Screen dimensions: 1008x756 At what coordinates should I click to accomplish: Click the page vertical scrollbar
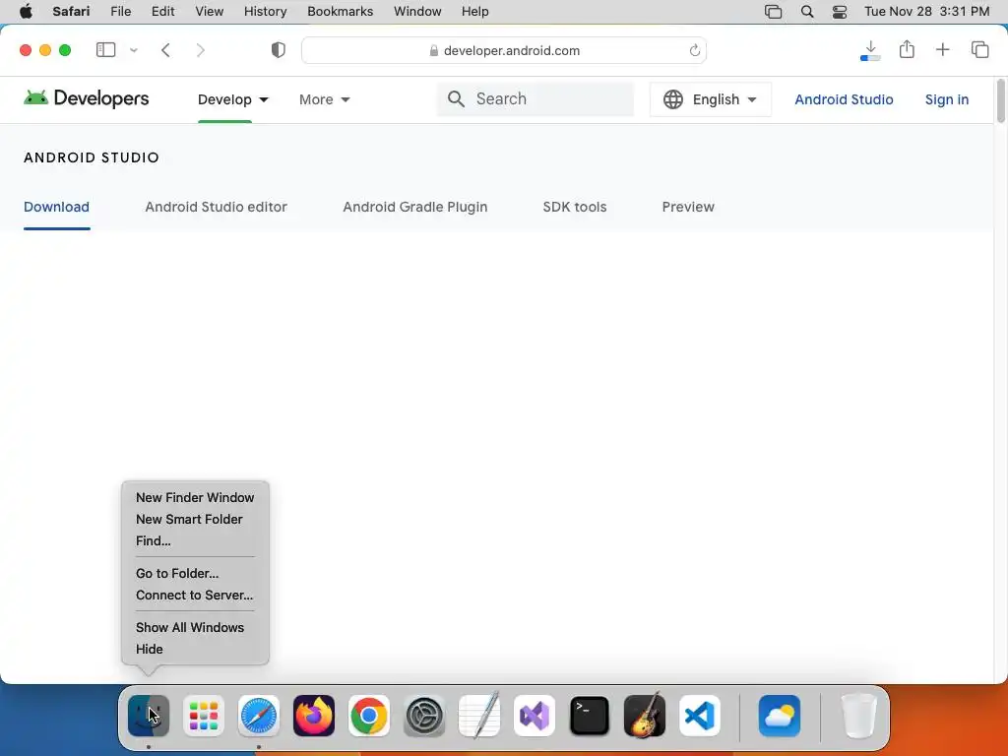tap(1001, 101)
